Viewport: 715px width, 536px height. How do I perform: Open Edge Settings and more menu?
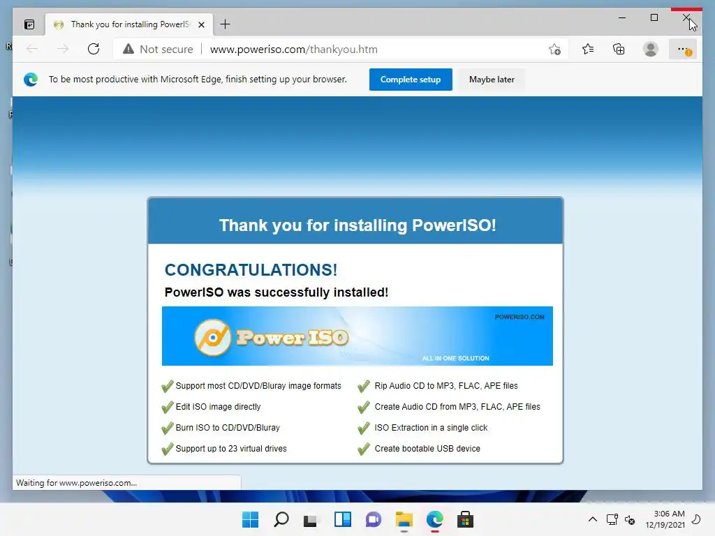pyautogui.click(x=683, y=49)
